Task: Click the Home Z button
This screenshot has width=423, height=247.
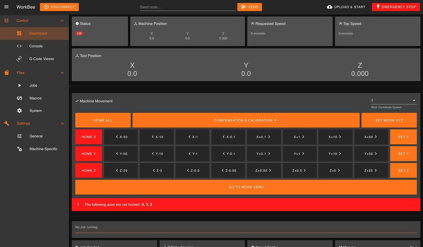Action: click(88, 170)
